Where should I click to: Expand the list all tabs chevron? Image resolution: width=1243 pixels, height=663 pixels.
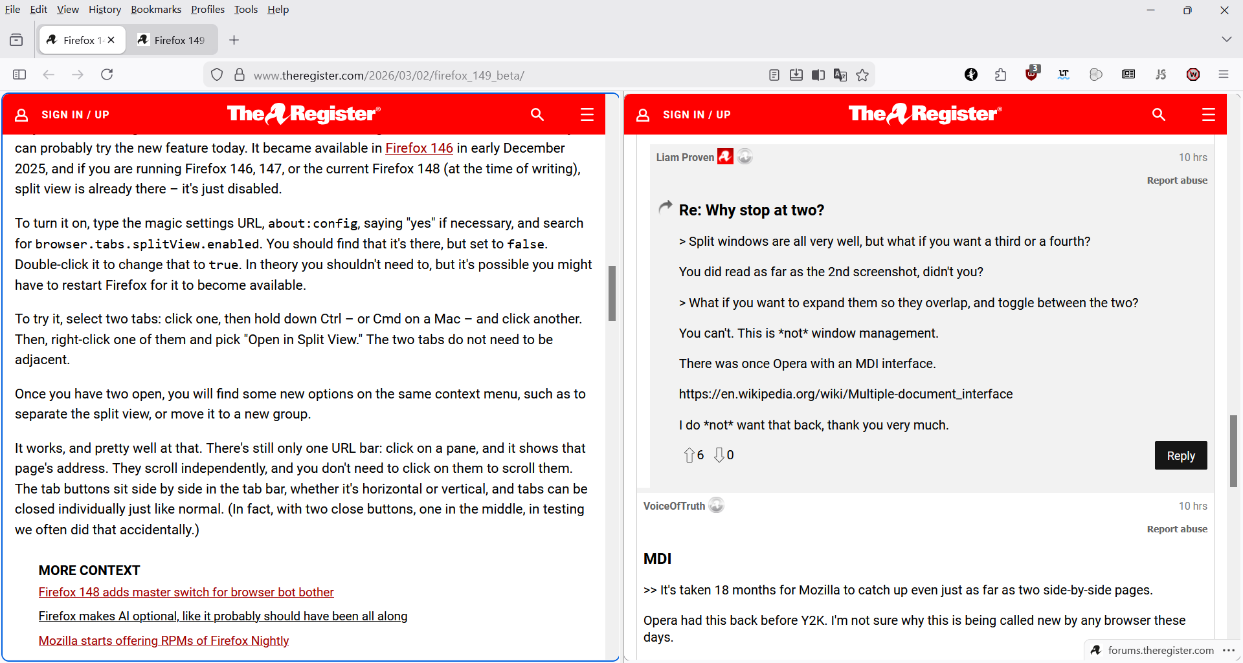(x=1226, y=39)
